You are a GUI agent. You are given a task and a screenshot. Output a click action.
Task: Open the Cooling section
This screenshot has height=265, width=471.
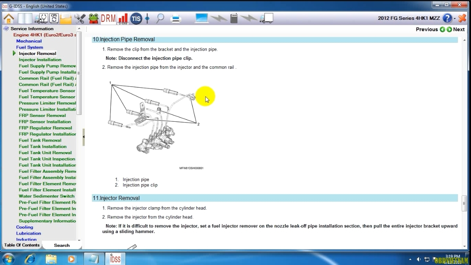coord(25,227)
